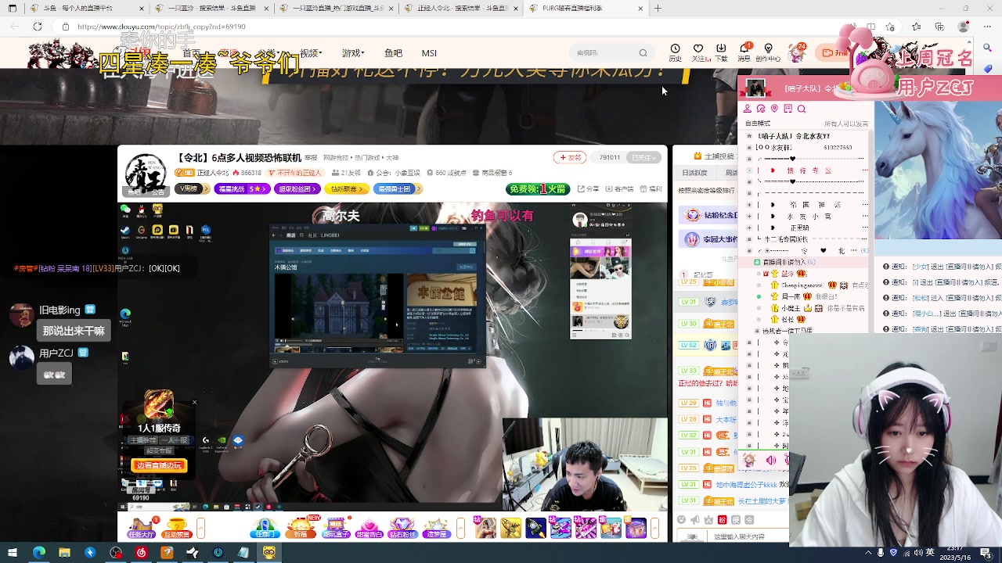Open the Windows notification center

pos(986,553)
